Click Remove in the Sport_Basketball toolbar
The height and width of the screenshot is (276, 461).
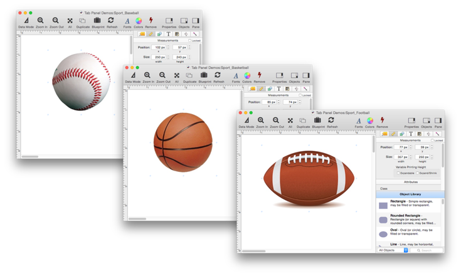click(x=259, y=77)
